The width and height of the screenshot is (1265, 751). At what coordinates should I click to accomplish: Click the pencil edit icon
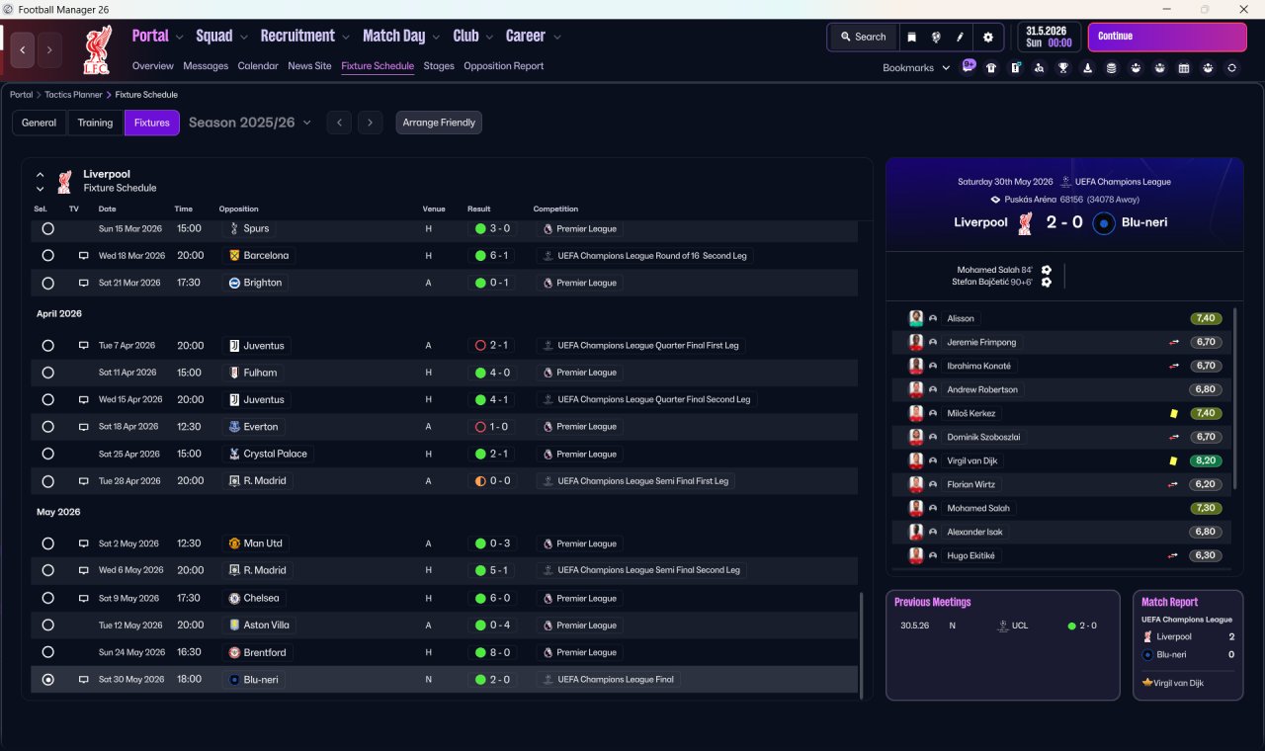point(960,37)
